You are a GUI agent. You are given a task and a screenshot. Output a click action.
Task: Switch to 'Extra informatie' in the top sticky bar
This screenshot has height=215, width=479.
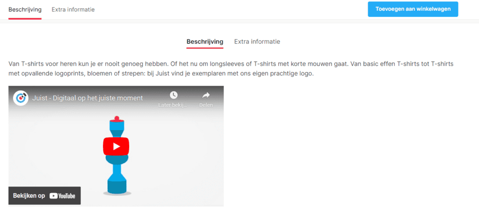point(73,9)
